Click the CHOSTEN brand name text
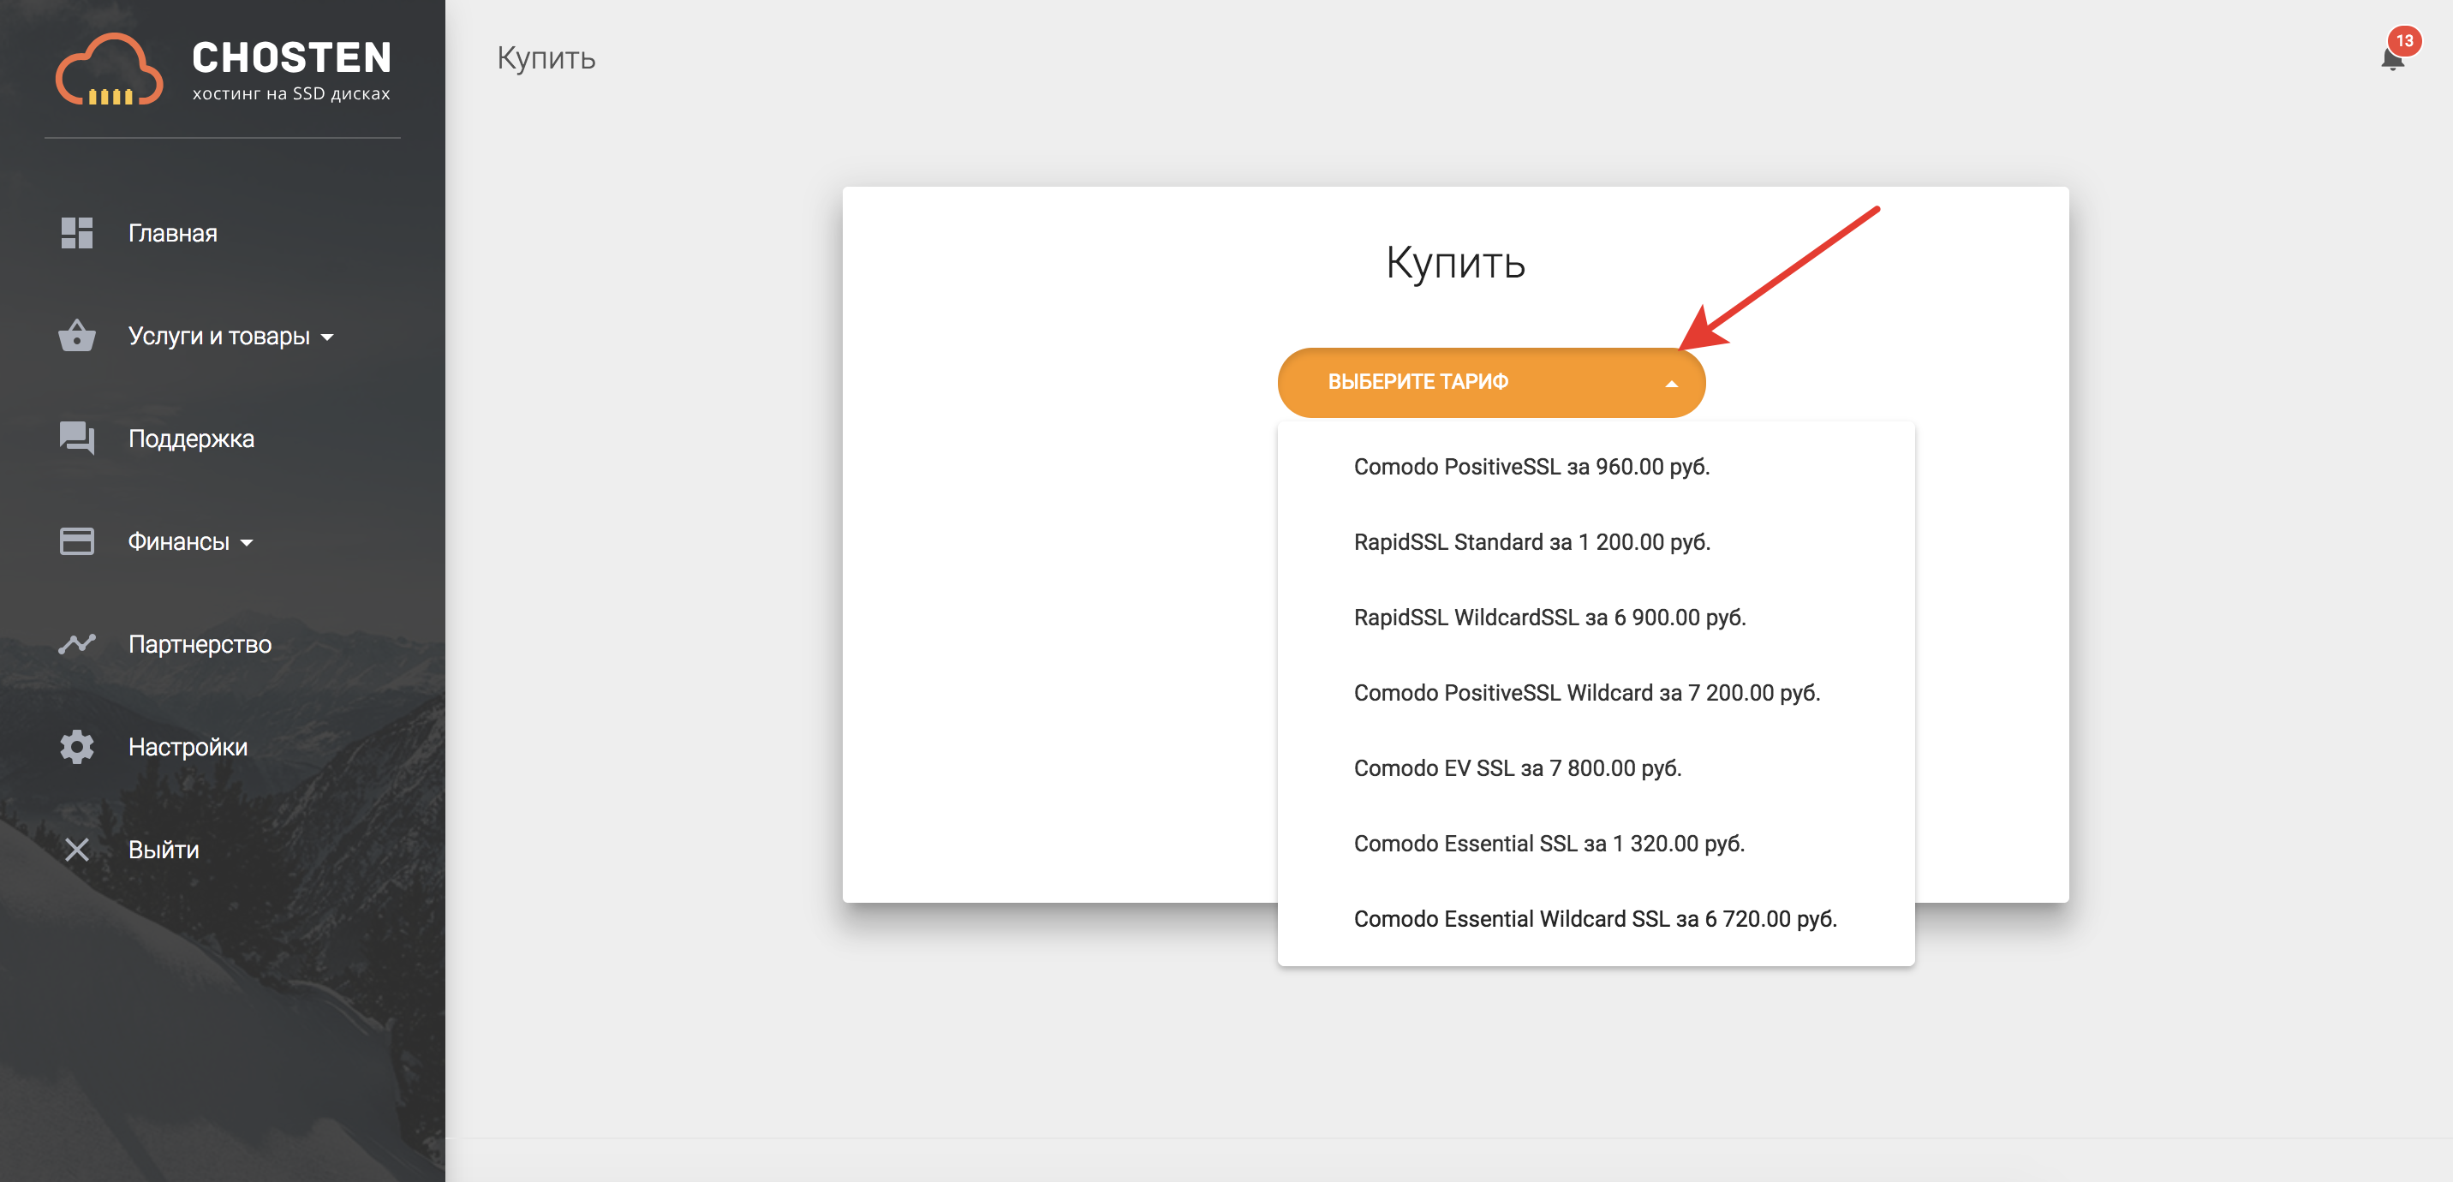The width and height of the screenshot is (2453, 1182). pyautogui.click(x=291, y=57)
